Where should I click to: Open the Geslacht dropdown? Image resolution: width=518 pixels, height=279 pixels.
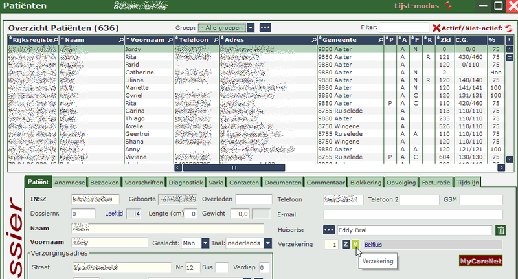coord(205,243)
